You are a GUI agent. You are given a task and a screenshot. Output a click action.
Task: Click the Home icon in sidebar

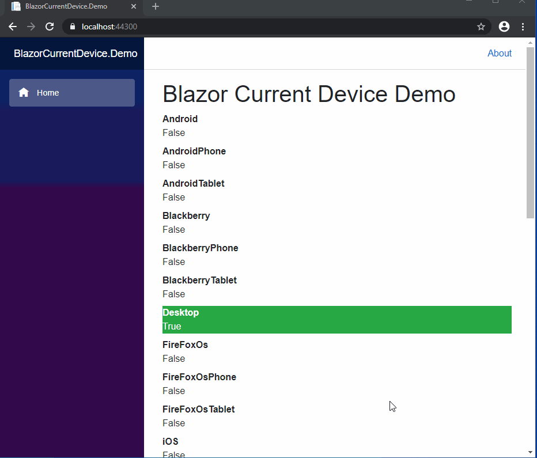(24, 92)
